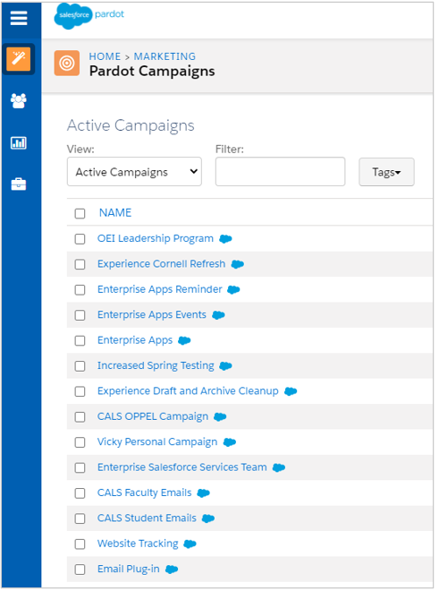This screenshot has height=591, width=439.
Task: Click the Salesforce Pardot logo
Action: pos(89,16)
